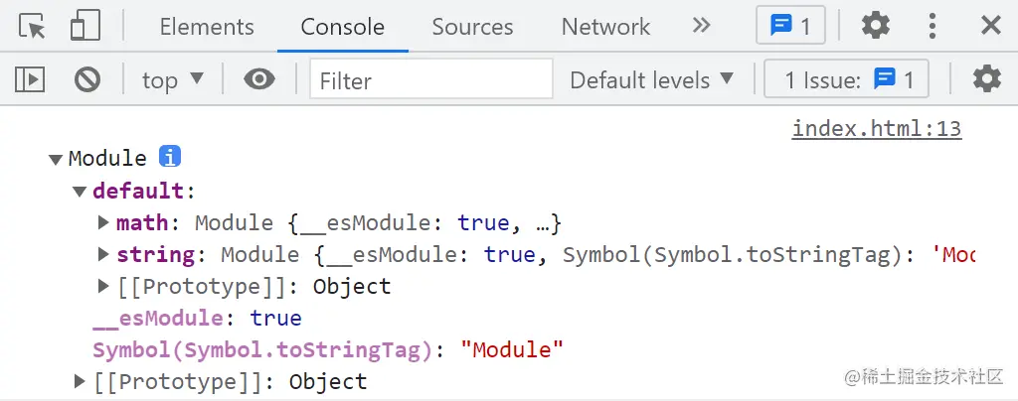This screenshot has height=401, width=1018.
Task: Toggle the device toolbar icon
Action: pos(85,26)
